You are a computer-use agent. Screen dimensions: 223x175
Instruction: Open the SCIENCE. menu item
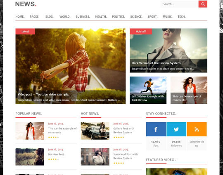pos(136,16)
